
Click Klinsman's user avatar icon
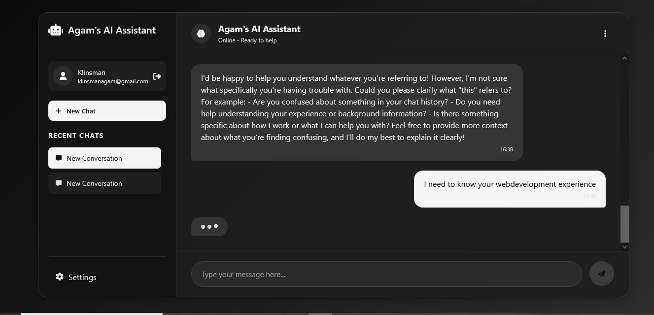(x=63, y=76)
